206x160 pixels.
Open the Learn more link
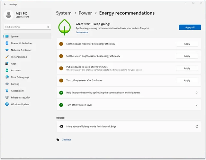[x=82, y=32]
